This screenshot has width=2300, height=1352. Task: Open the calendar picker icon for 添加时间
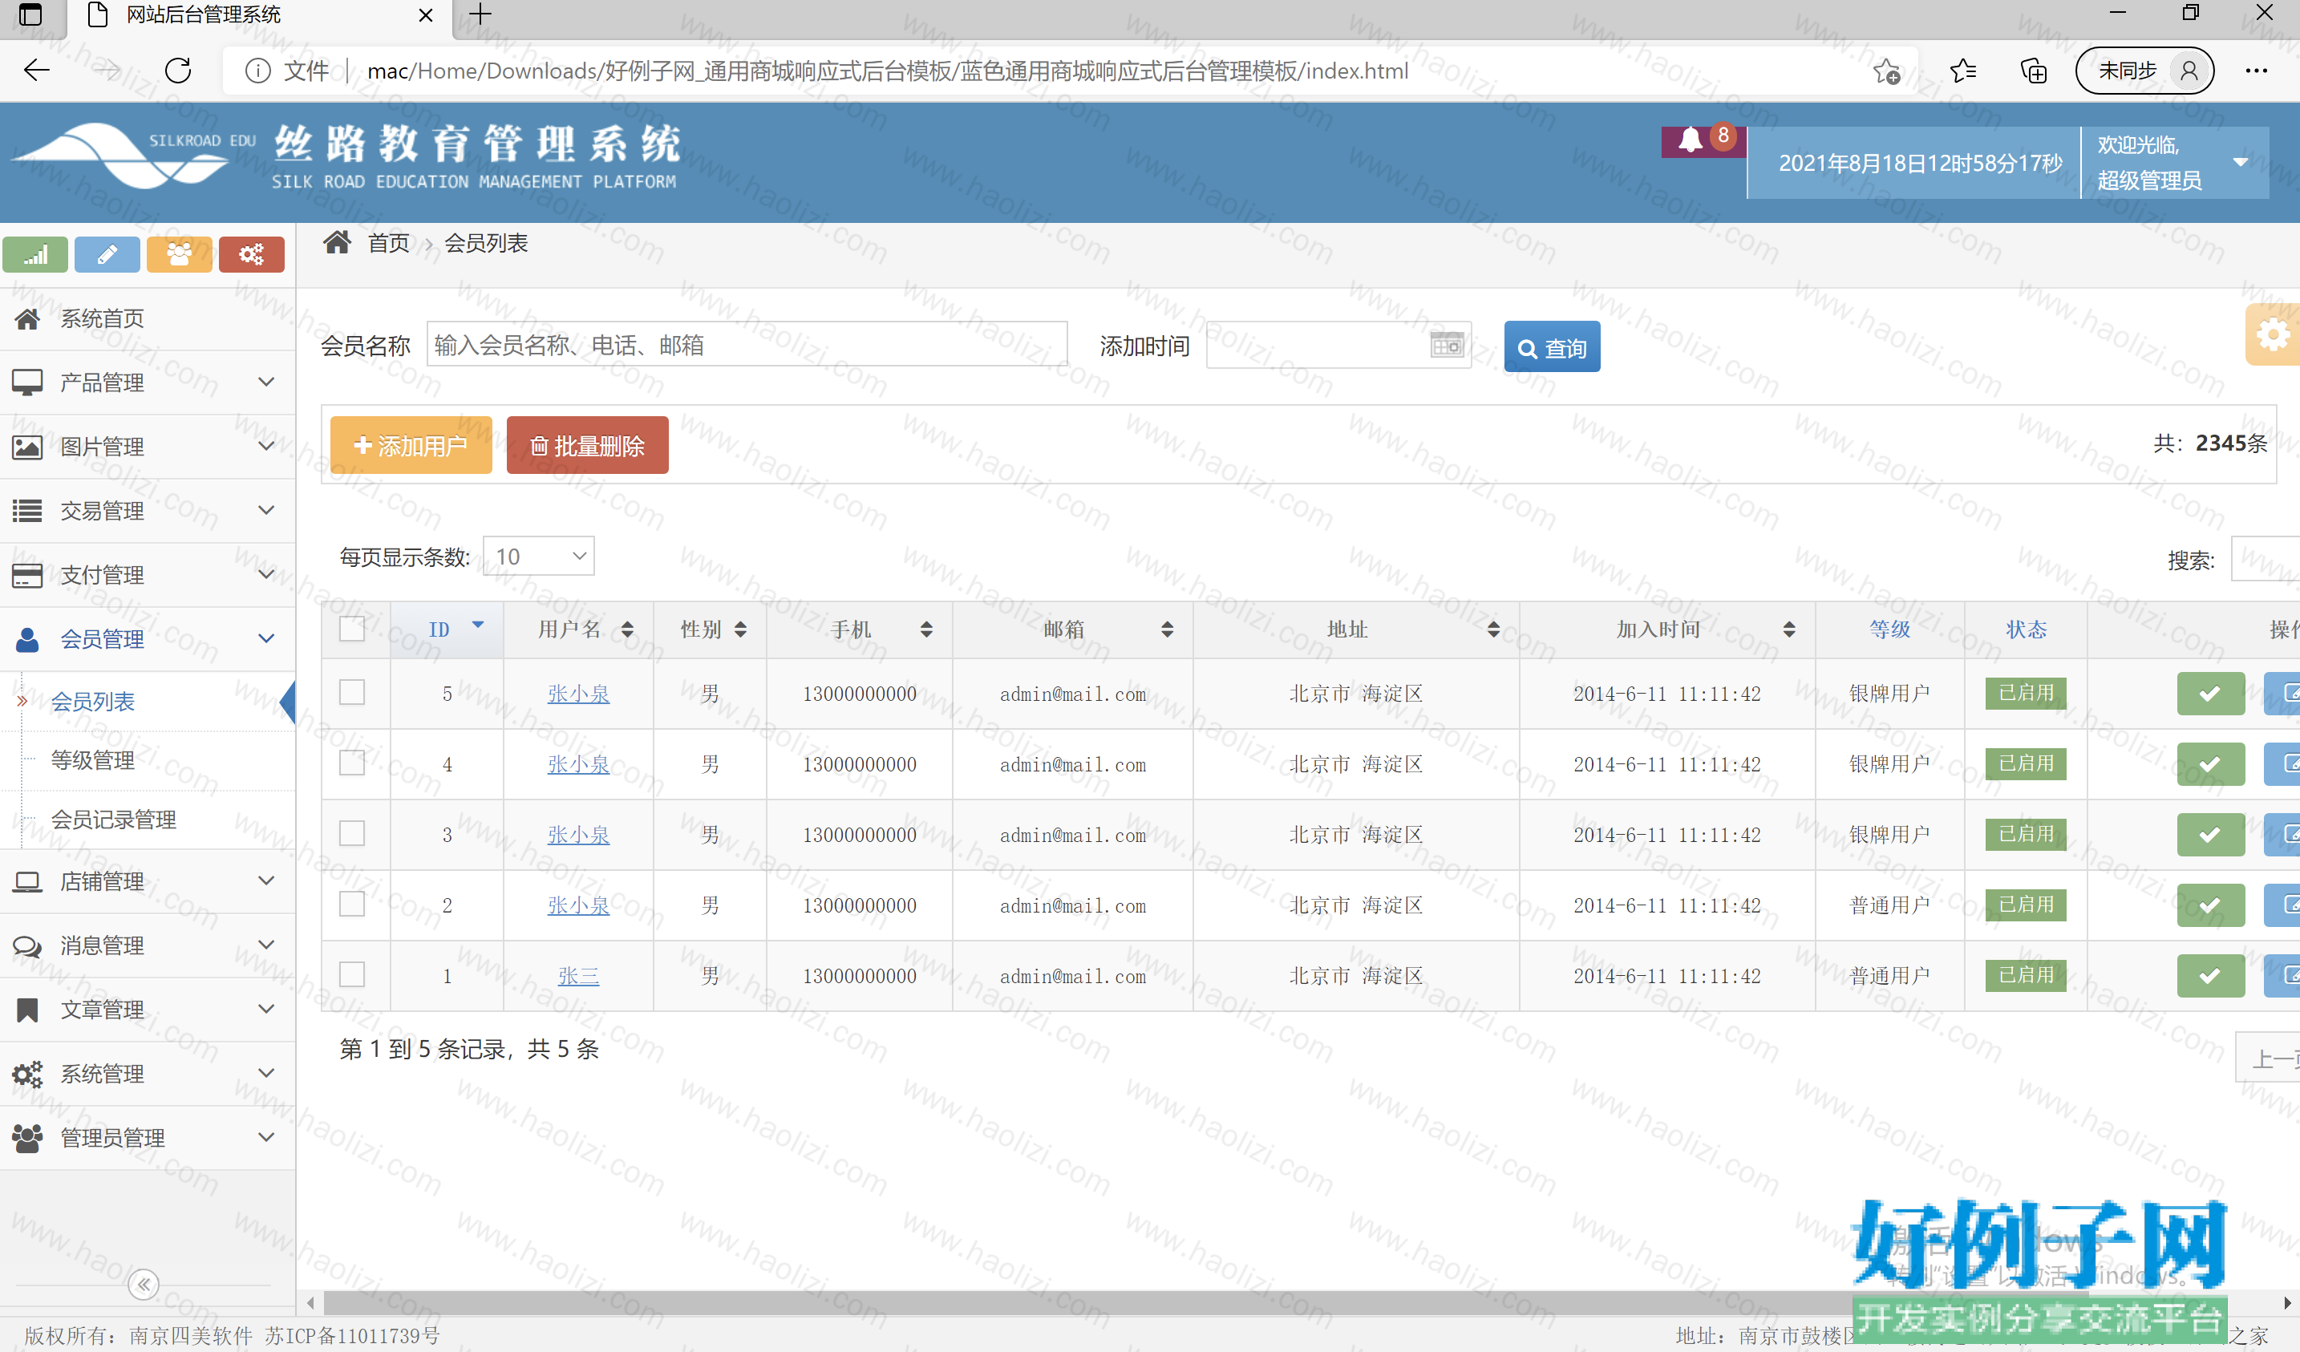1447,345
